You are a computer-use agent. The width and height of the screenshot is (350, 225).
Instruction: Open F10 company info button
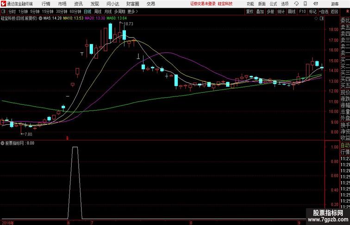(302, 12)
